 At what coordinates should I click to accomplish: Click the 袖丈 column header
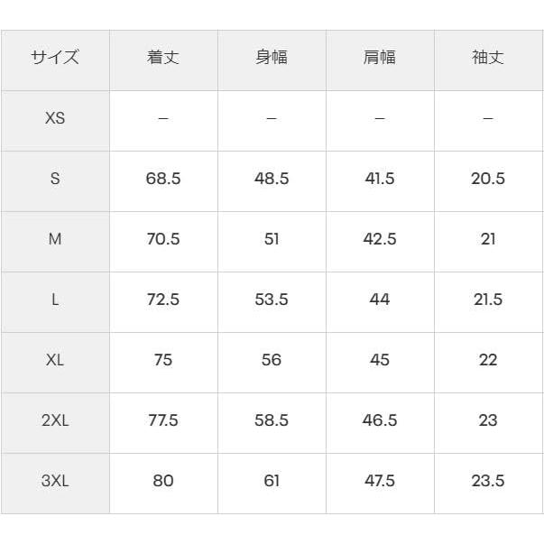(x=488, y=60)
